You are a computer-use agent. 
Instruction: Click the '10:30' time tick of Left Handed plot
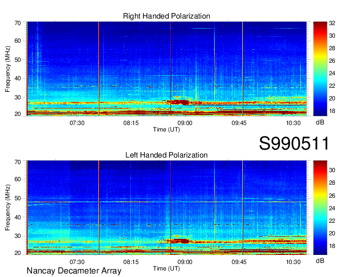tap(293, 262)
